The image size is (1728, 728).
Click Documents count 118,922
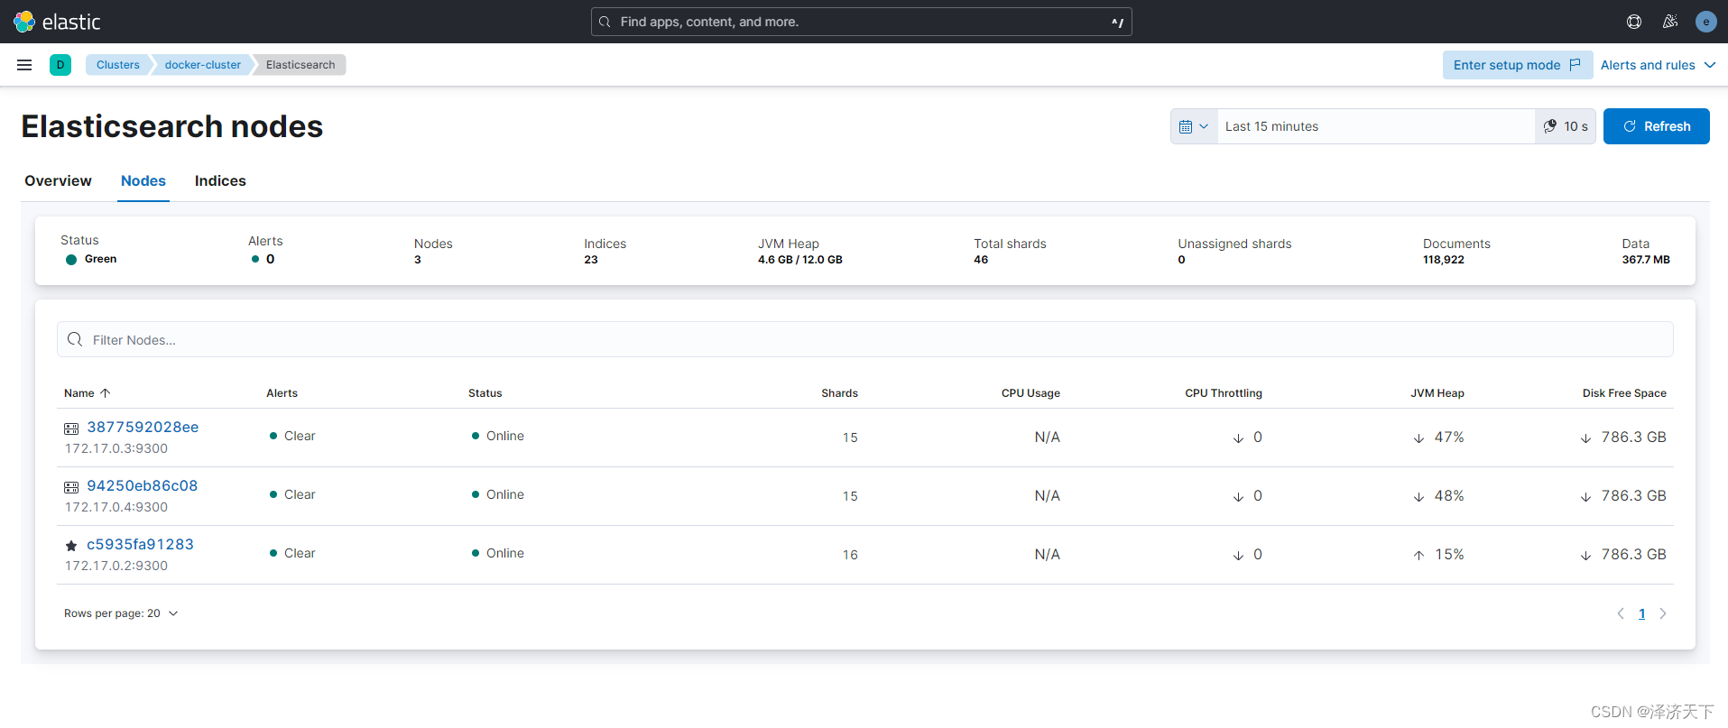pyautogui.click(x=1444, y=260)
